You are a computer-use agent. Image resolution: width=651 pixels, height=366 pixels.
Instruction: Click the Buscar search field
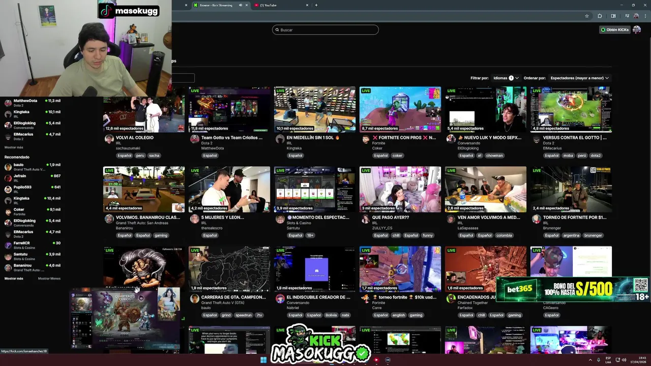325,29
